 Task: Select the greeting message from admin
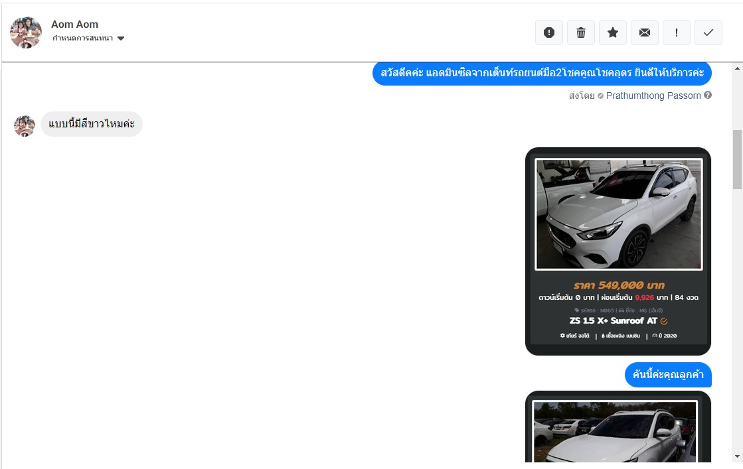tap(542, 73)
